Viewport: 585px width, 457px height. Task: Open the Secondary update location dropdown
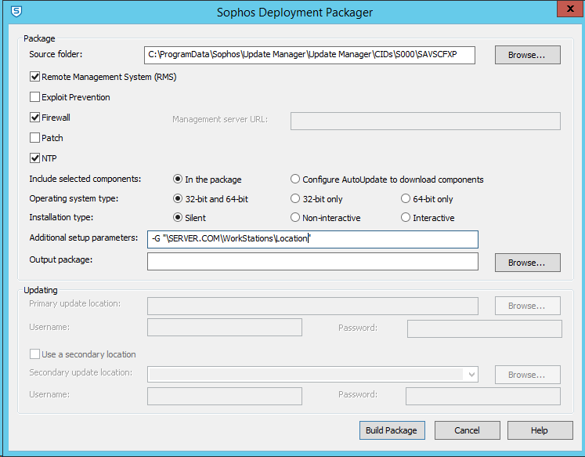click(x=471, y=374)
